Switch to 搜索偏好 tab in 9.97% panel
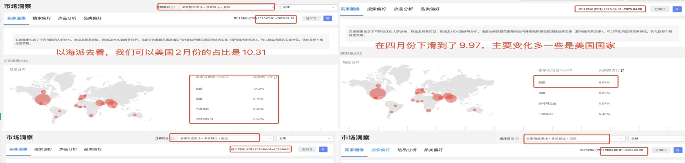Image resolution: width=685 pixels, height=163 pixels. (377, 9)
